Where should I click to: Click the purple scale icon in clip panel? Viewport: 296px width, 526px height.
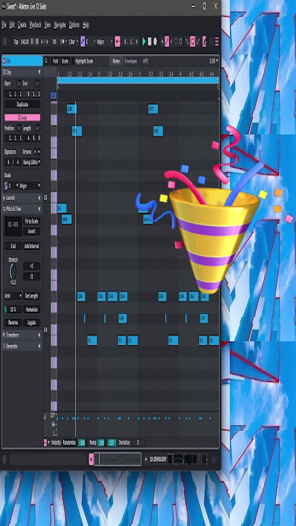(x=6, y=186)
